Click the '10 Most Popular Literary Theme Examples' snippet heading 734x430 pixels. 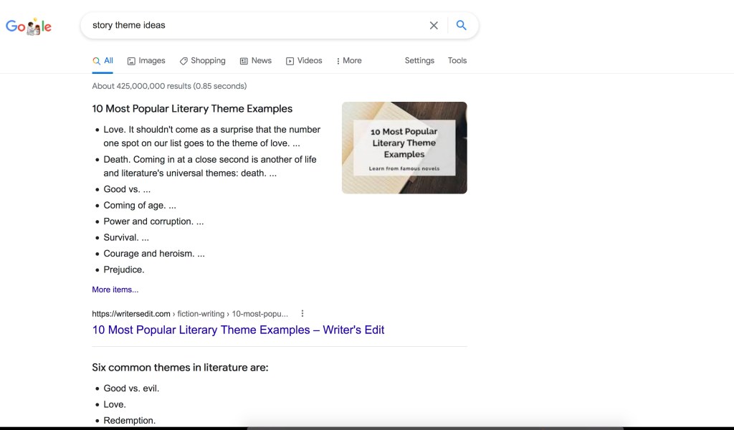[192, 109]
